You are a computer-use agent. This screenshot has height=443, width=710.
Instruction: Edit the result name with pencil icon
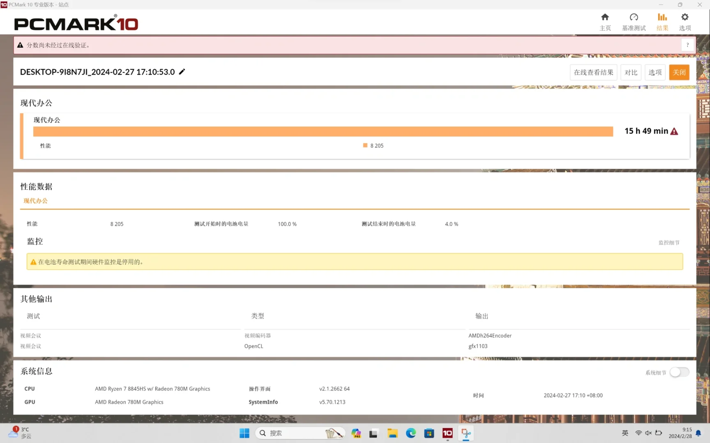click(182, 72)
